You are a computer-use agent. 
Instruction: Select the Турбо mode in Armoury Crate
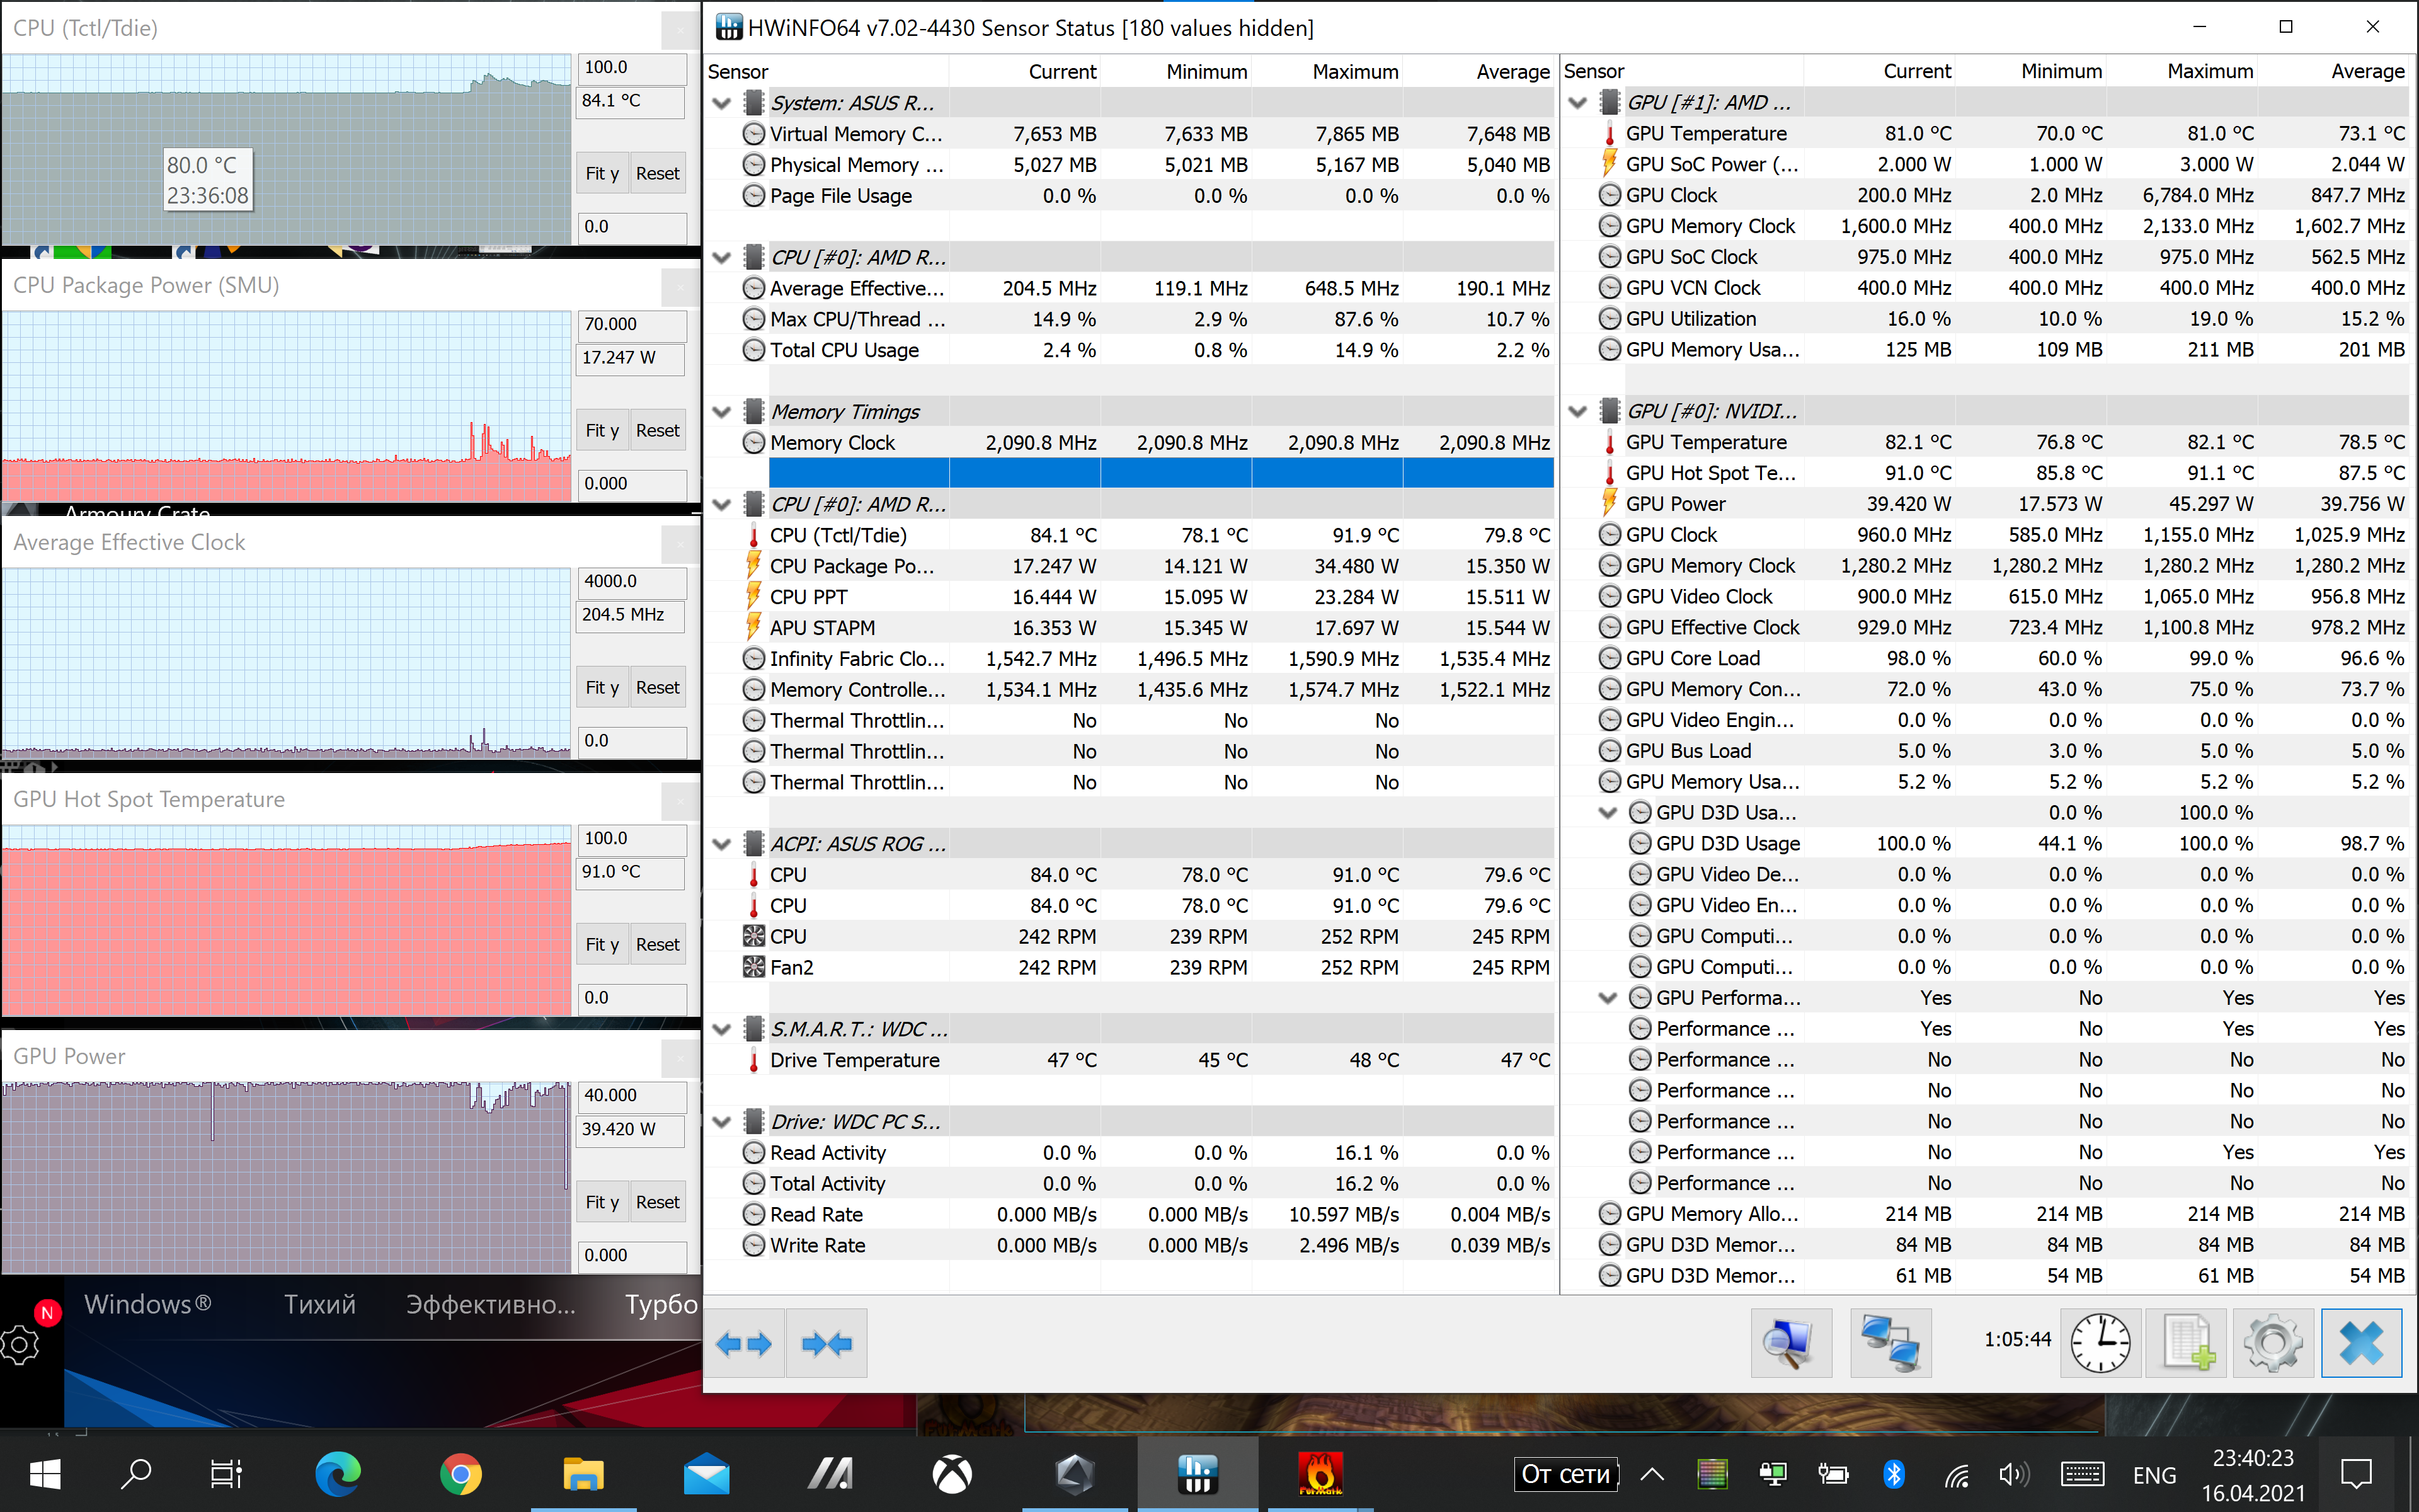pos(661,1304)
